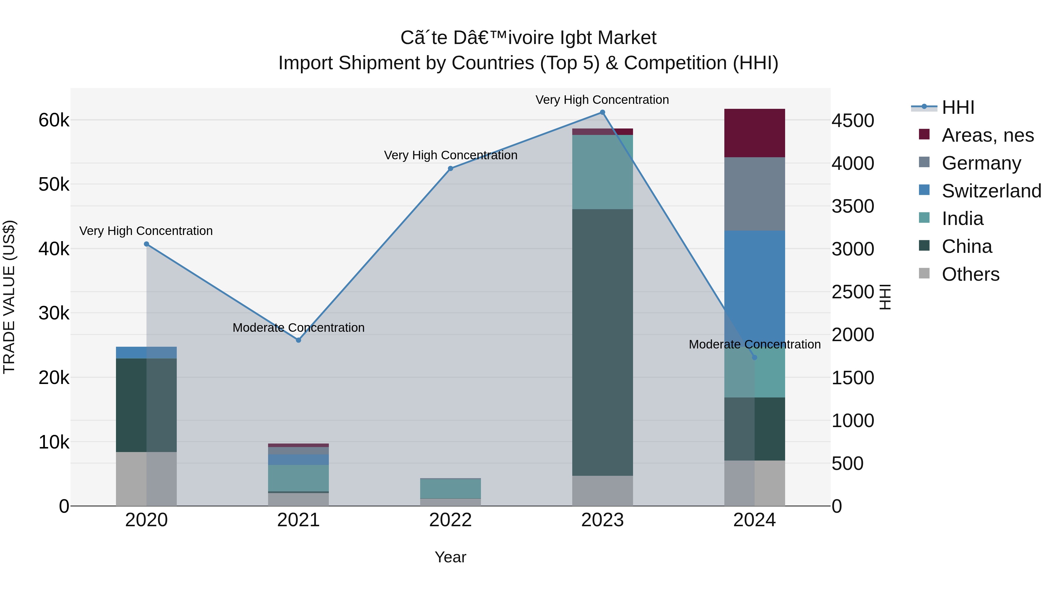Click the TRADE VALUE (US$) axis title
This screenshot has height=594, width=1057.
click(x=9, y=297)
